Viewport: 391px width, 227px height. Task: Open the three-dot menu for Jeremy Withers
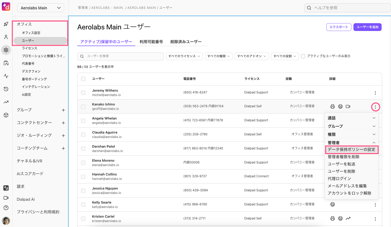[x=375, y=93]
